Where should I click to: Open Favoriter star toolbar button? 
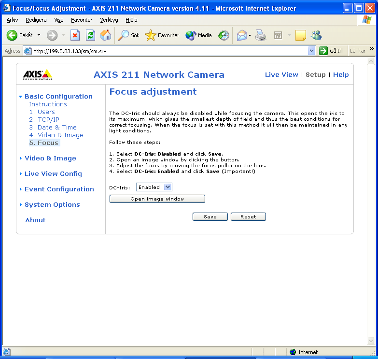(x=162, y=35)
